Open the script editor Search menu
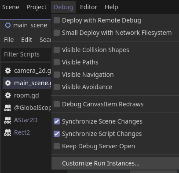This screenshot has height=173, width=179. [x=45, y=40]
